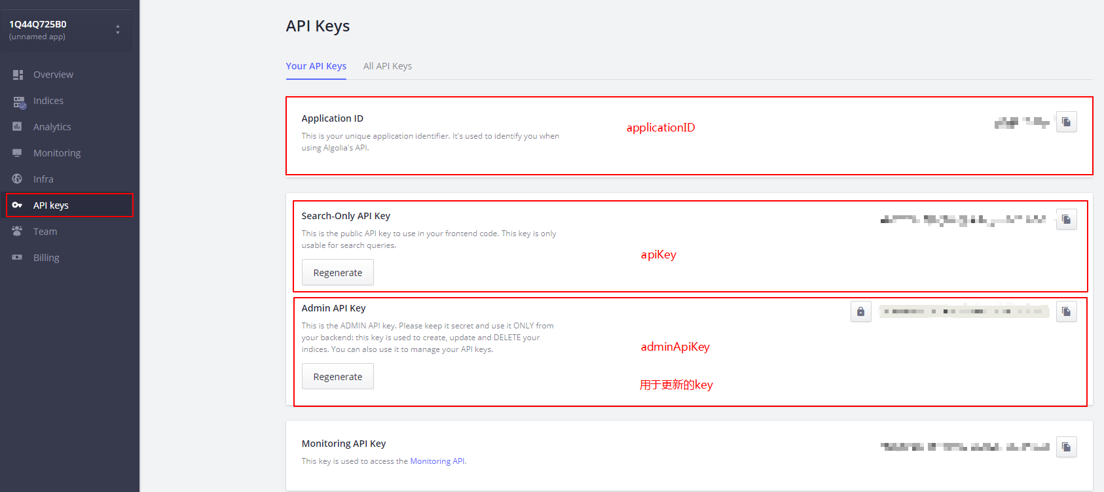Open Monitoring from the sidebar
1104x492 pixels.
pyautogui.click(x=57, y=153)
